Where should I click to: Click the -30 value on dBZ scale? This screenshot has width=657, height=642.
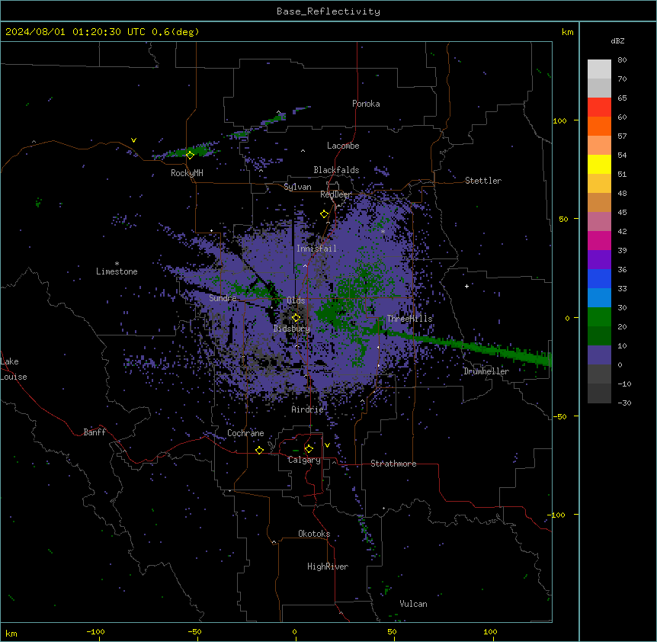point(624,403)
